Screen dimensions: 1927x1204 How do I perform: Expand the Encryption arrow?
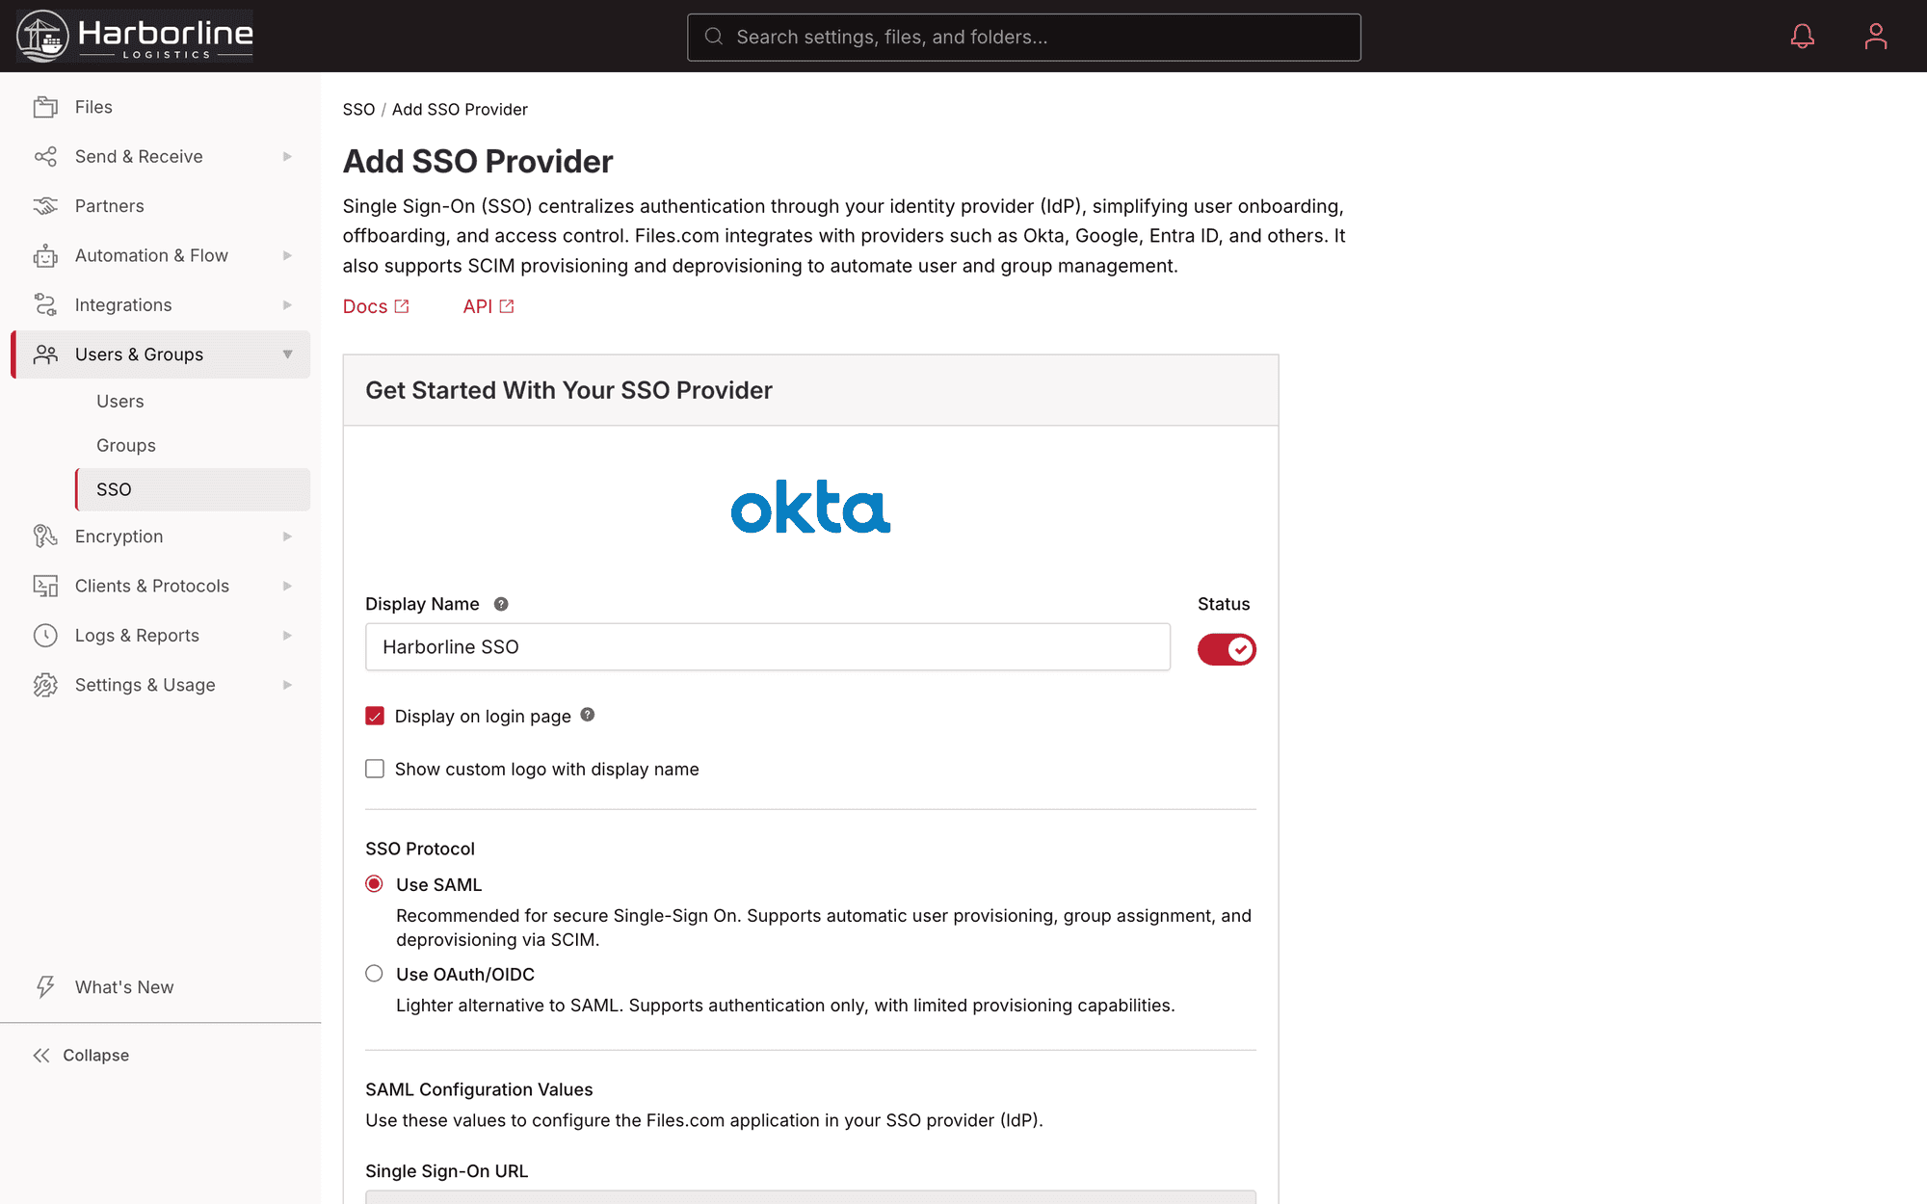click(x=287, y=537)
